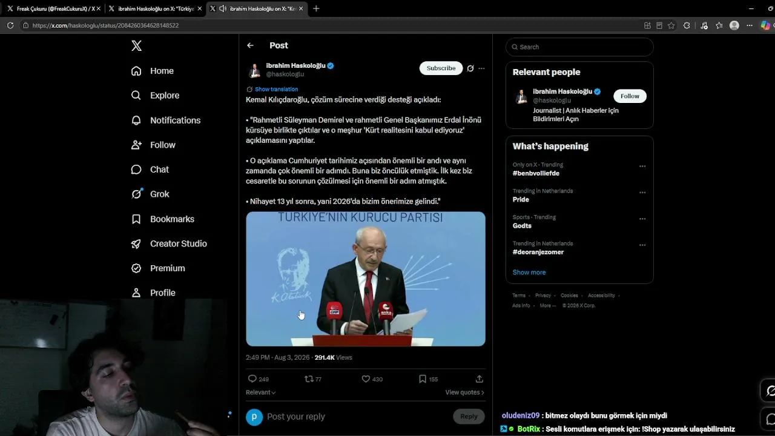This screenshot has height=436, width=775.
Task: Open the browser Extensions puzzle icon
Action: (687, 25)
